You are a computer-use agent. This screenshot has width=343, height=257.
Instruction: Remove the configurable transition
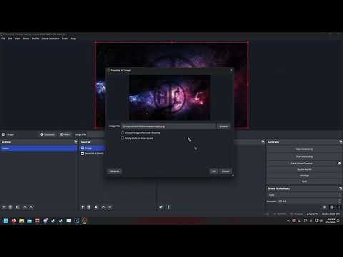click(x=332, y=207)
